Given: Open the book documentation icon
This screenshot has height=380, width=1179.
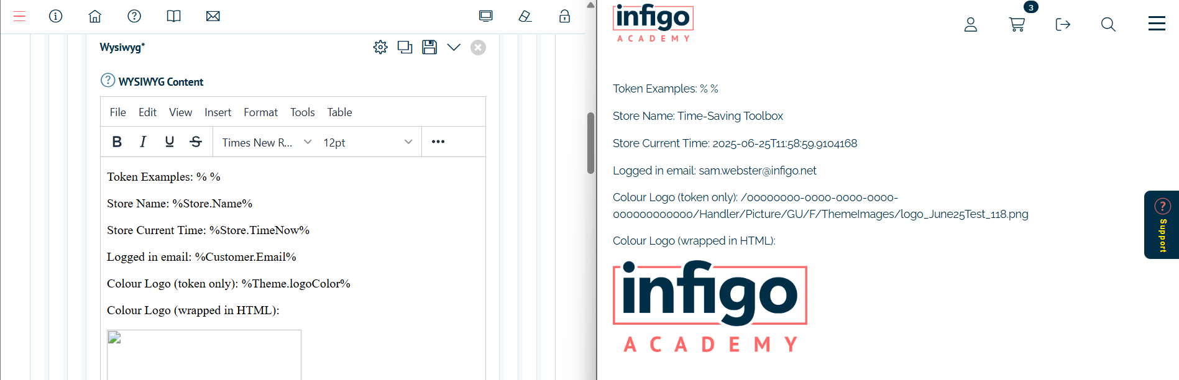Looking at the screenshot, I should (174, 16).
